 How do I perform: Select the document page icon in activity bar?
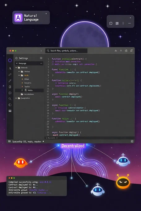[x=10, y=87]
